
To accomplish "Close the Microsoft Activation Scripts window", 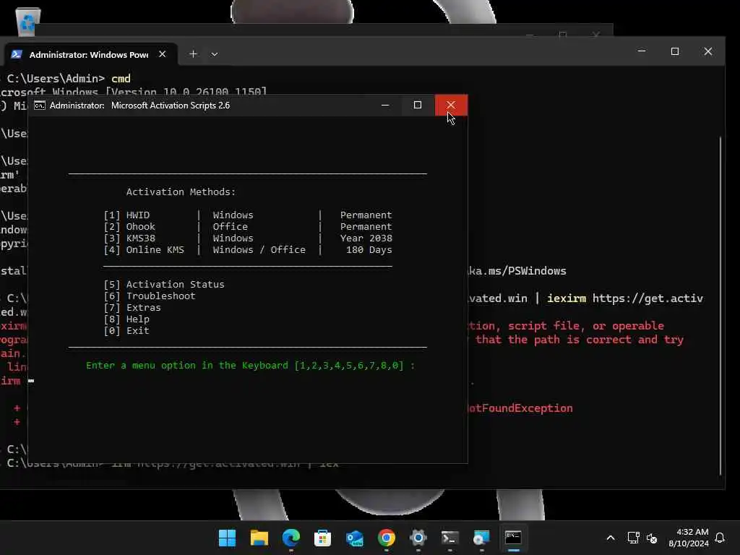I will pos(451,106).
